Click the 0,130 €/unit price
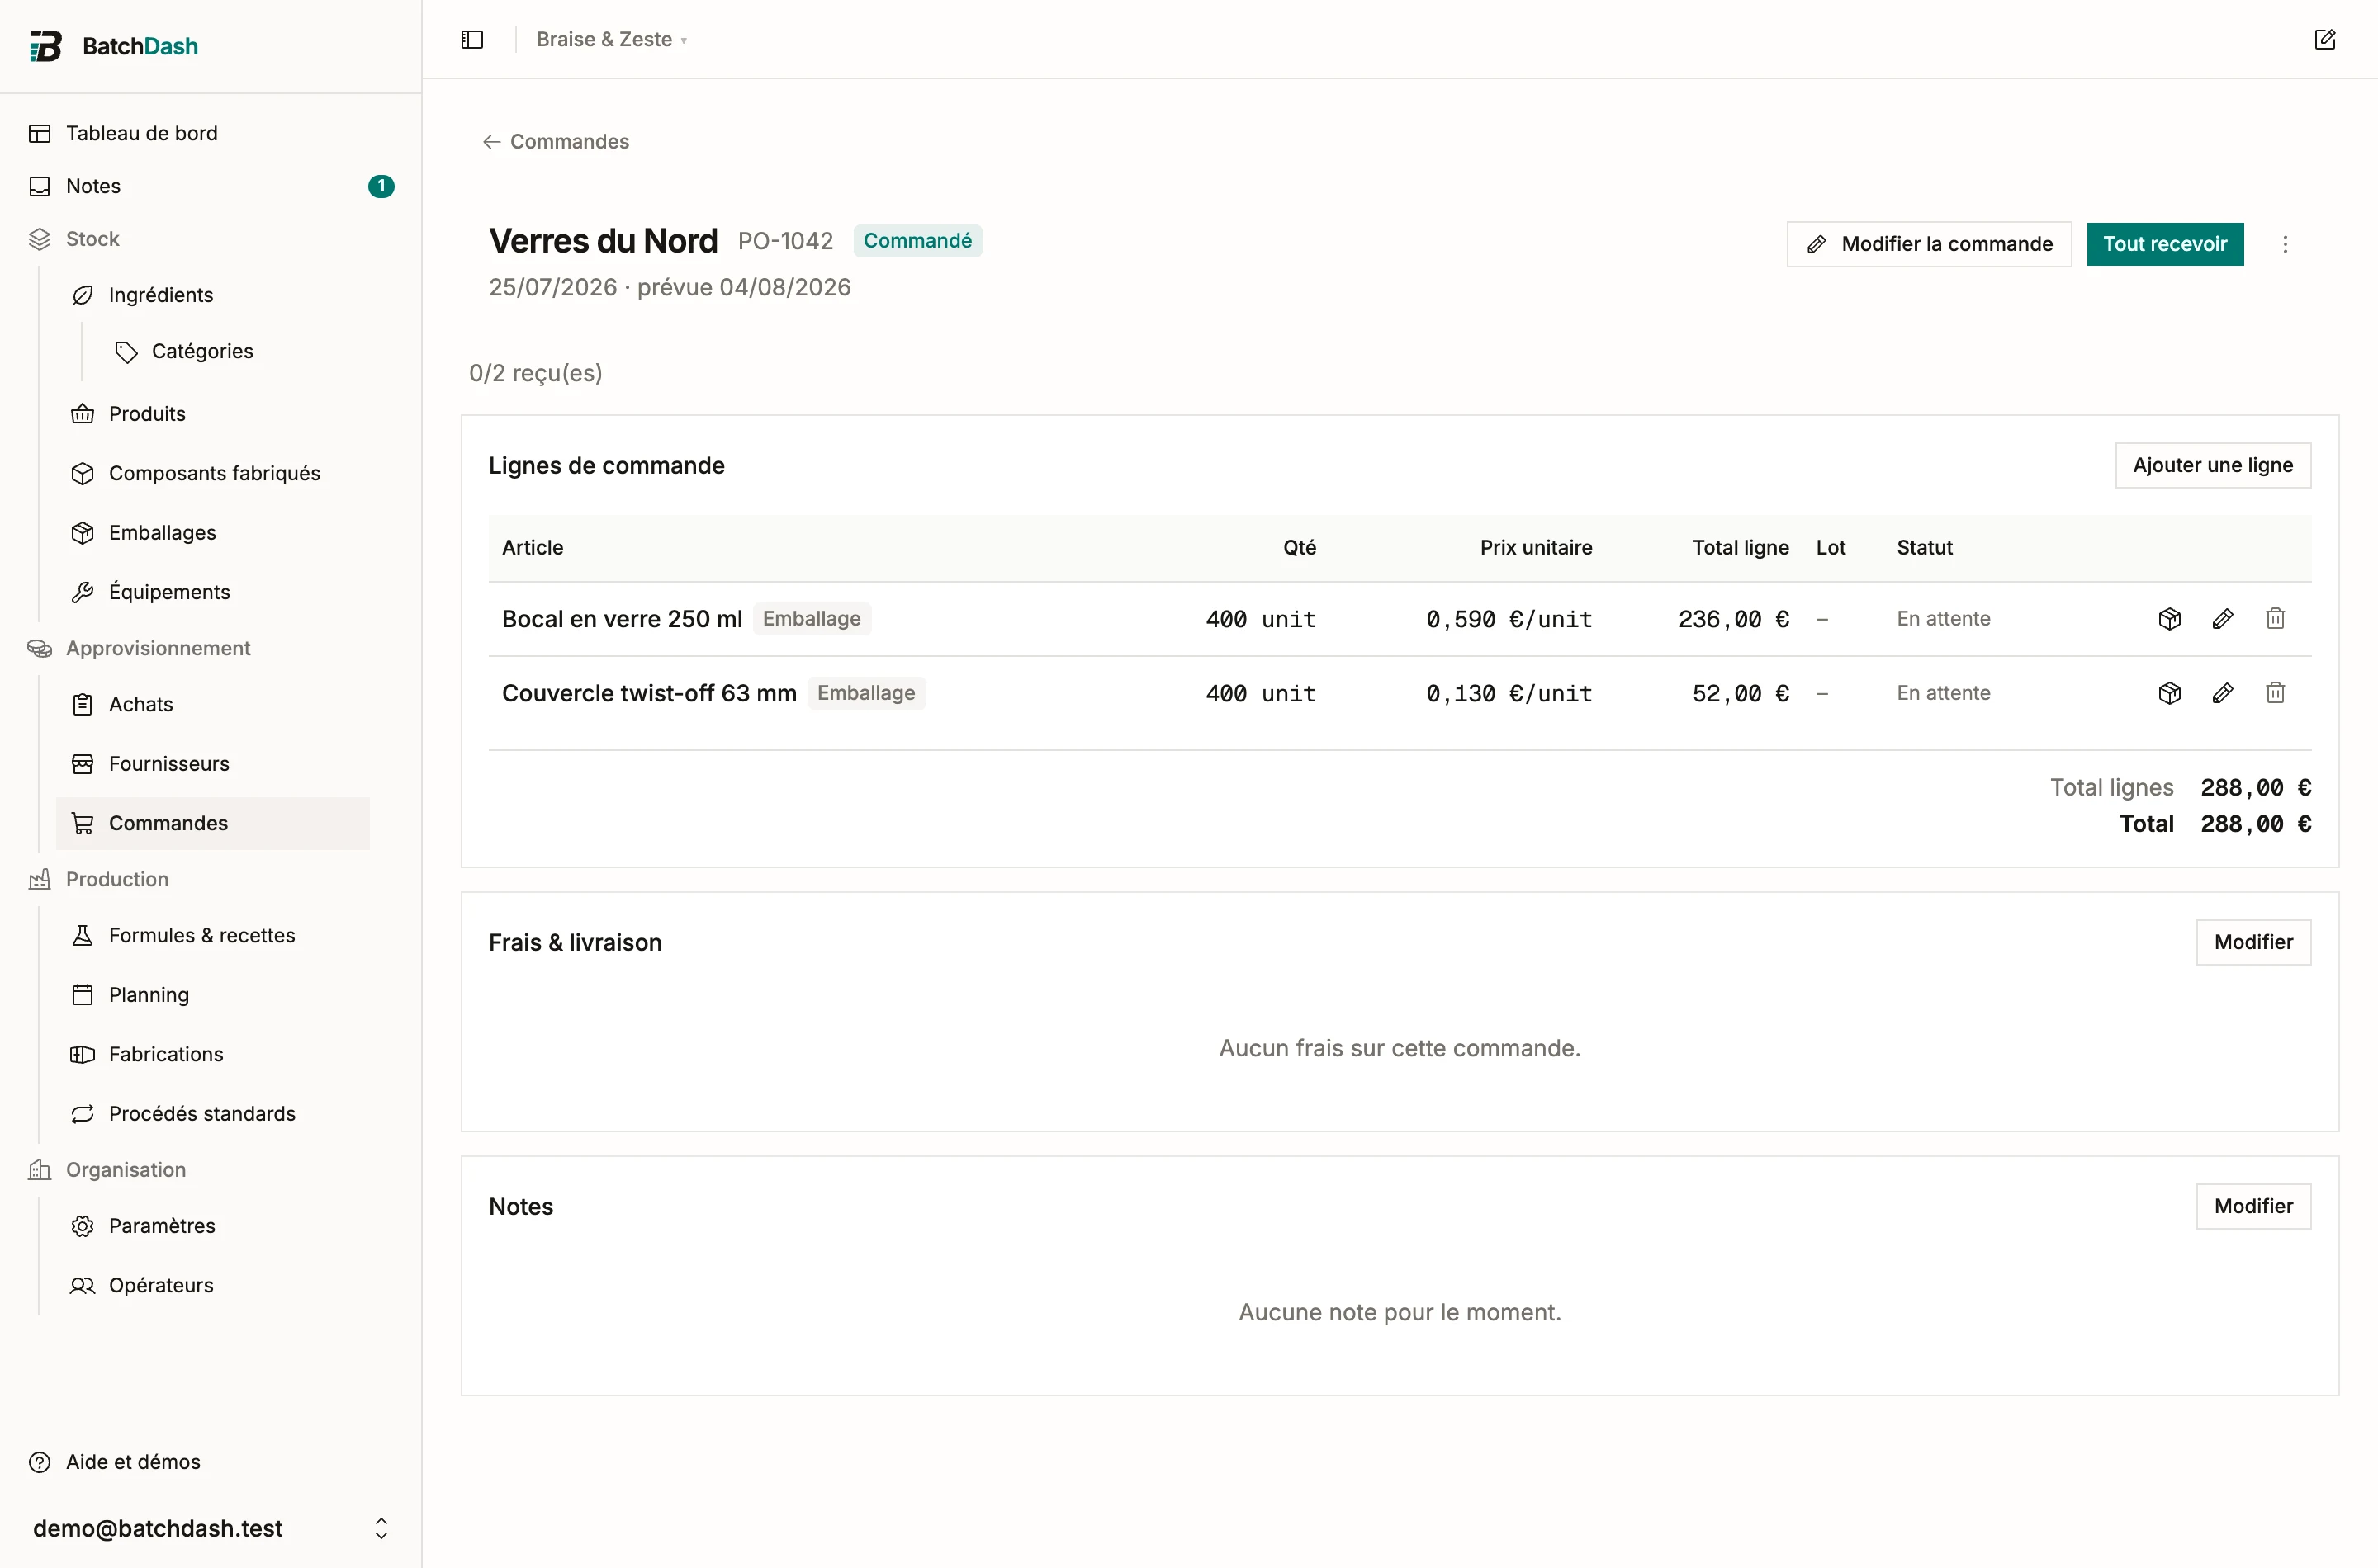2378x1568 pixels. (x=1509, y=693)
